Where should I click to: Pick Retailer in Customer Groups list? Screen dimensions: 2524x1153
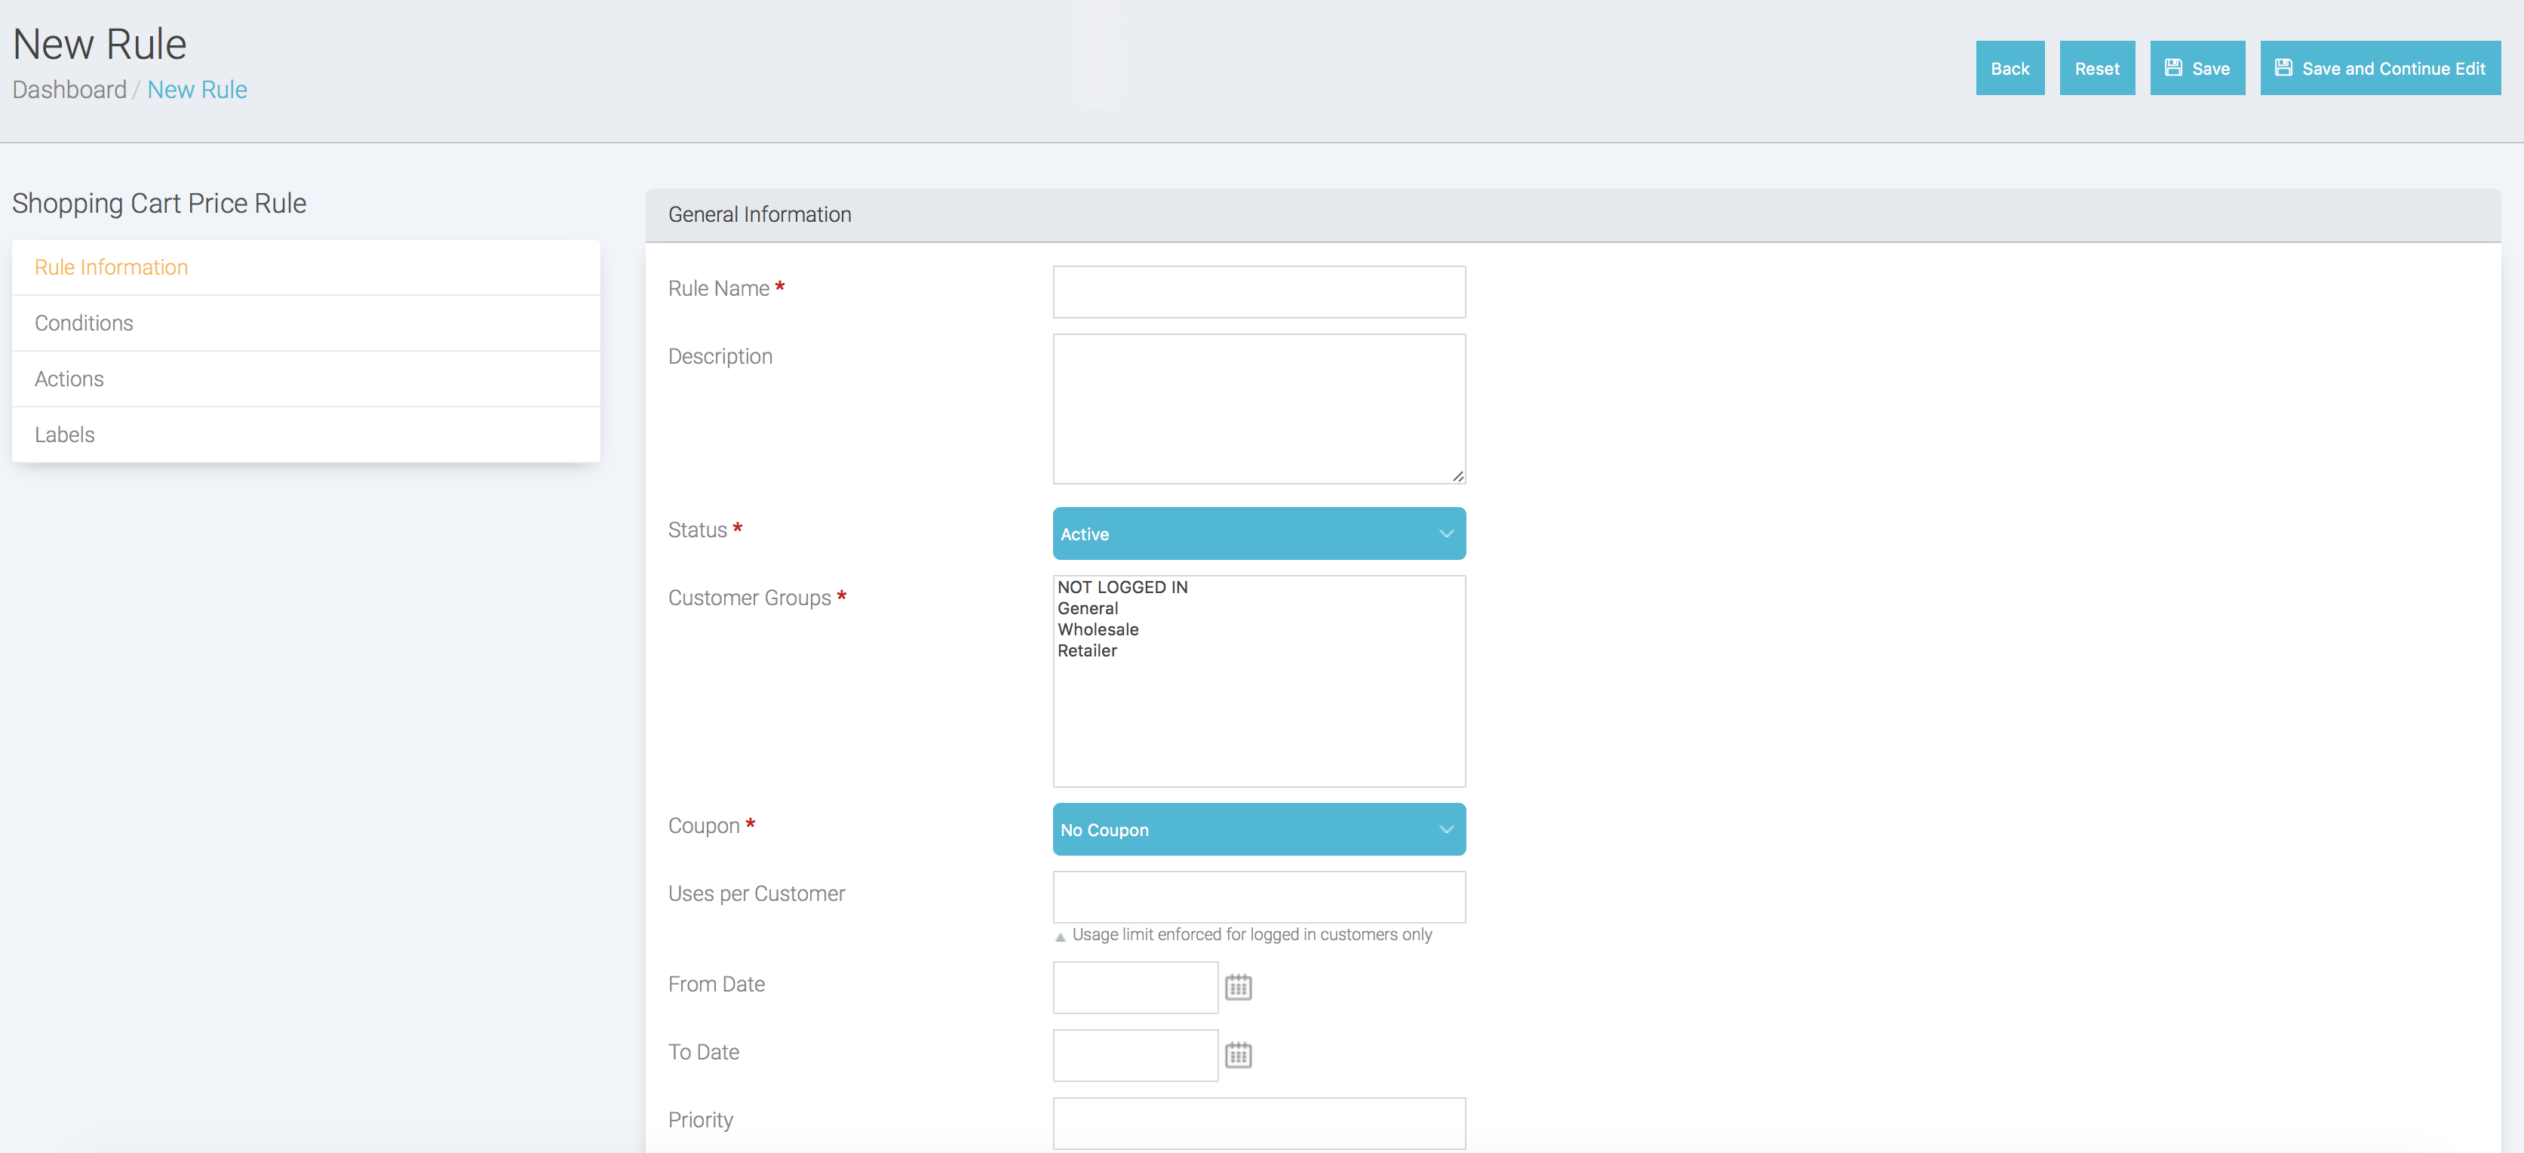pyautogui.click(x=1086, y=650)
